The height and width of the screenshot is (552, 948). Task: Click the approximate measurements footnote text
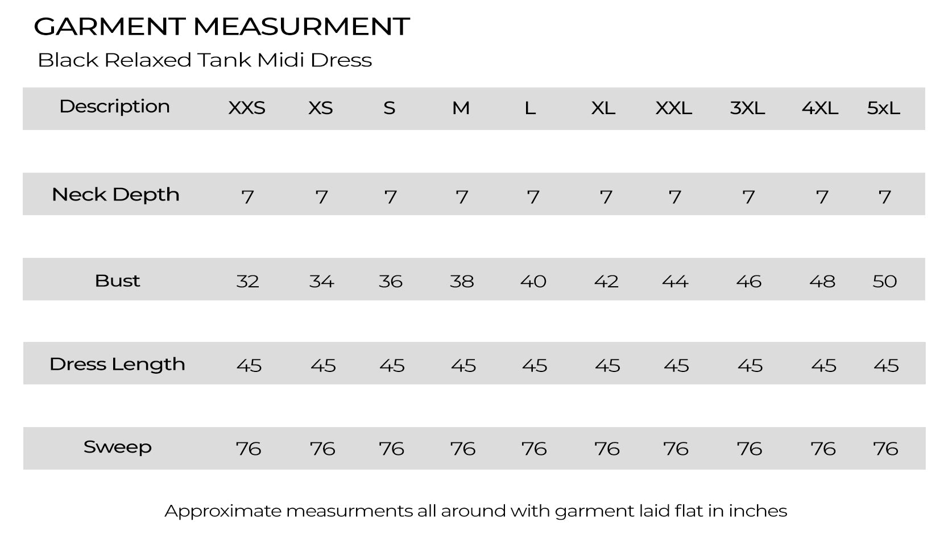(476, 511)
